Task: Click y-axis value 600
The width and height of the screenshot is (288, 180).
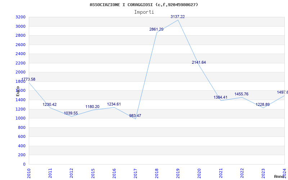Action: 22,137
